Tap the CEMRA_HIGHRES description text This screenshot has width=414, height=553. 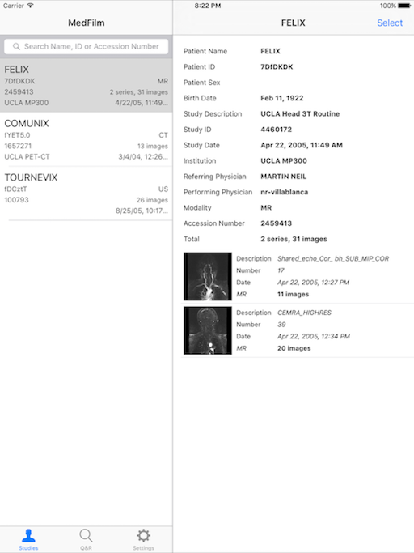[x=304, y=313]
